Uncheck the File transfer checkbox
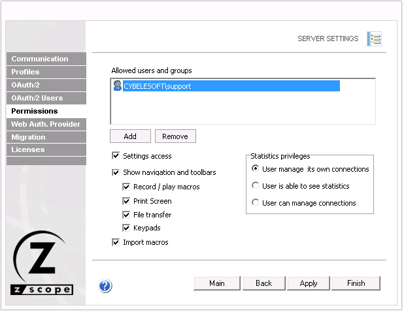Viewport: 404px width, 312px height. point(126,215)
